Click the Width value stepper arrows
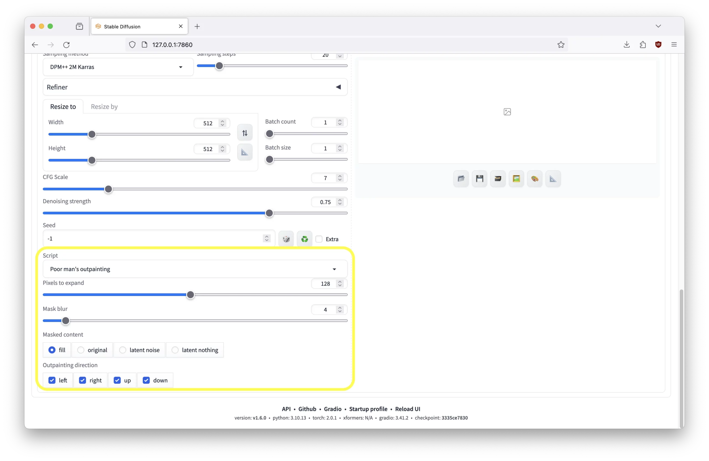The image size is (709, 461). point(222,123)
